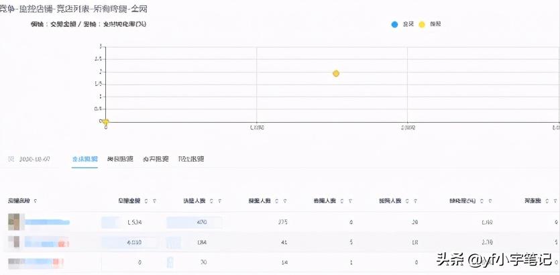Select the yellow data point at chart origin
The height and width of the screenshot is (275, 560).
pos(105,122)
